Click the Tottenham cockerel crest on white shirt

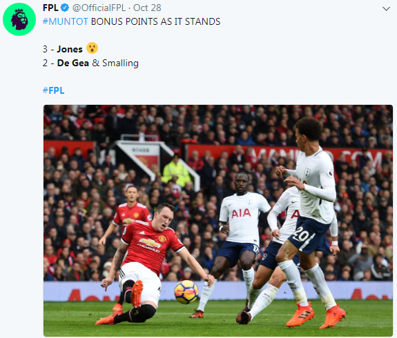point(308,172)
